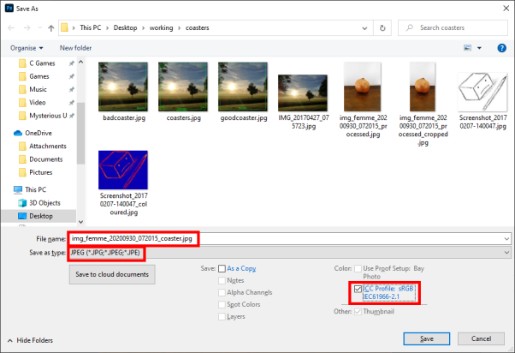Open the view options dropdown arrow
Screen dimensions: 515x353
click(x=479, y=48)
